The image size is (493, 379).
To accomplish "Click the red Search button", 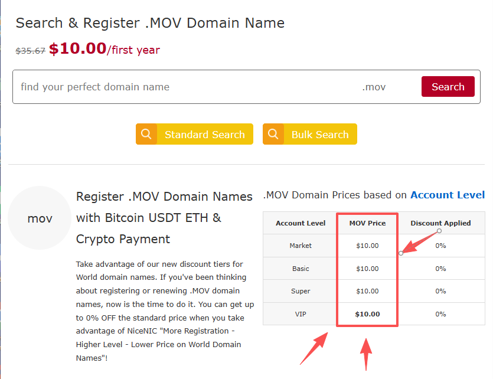I will point(448,86).
